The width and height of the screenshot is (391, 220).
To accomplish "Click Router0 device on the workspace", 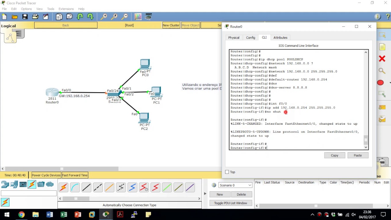I will [x=52, y=92].
